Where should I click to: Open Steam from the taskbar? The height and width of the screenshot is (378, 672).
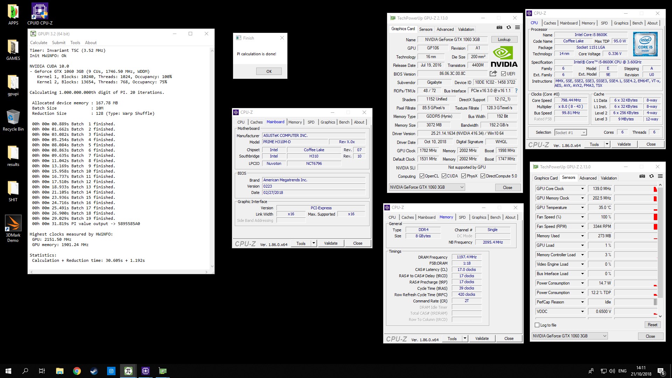tap(94, 371)
